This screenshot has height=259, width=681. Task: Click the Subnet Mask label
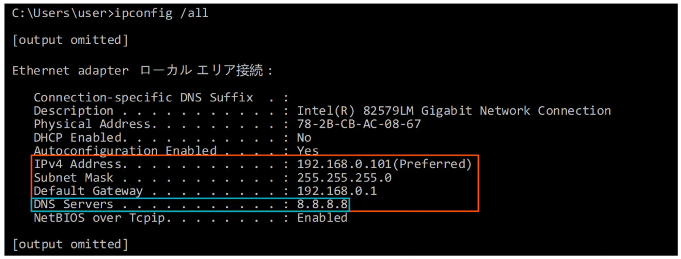point(74,178)
